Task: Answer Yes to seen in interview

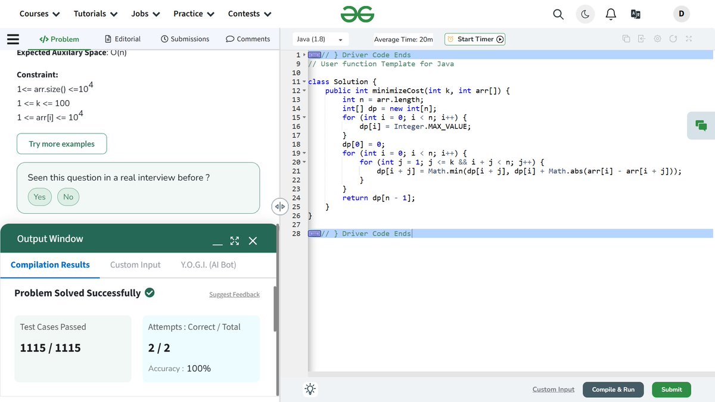Action: 40,197
